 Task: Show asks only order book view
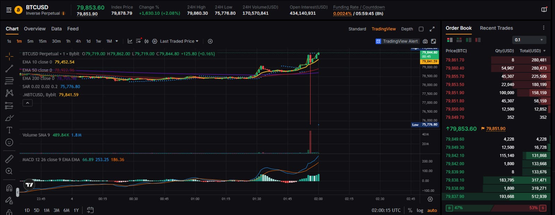point(478,40)
